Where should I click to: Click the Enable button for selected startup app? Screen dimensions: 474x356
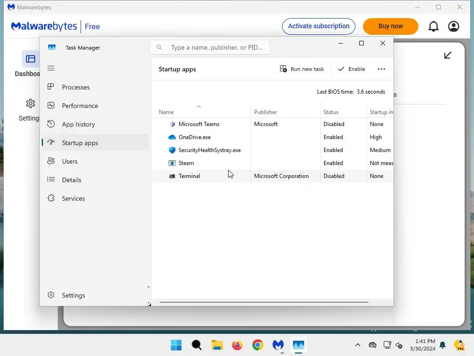click(351, 69)
